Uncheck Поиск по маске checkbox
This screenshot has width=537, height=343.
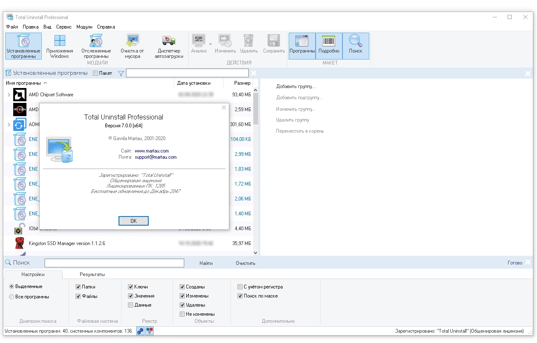240,296
